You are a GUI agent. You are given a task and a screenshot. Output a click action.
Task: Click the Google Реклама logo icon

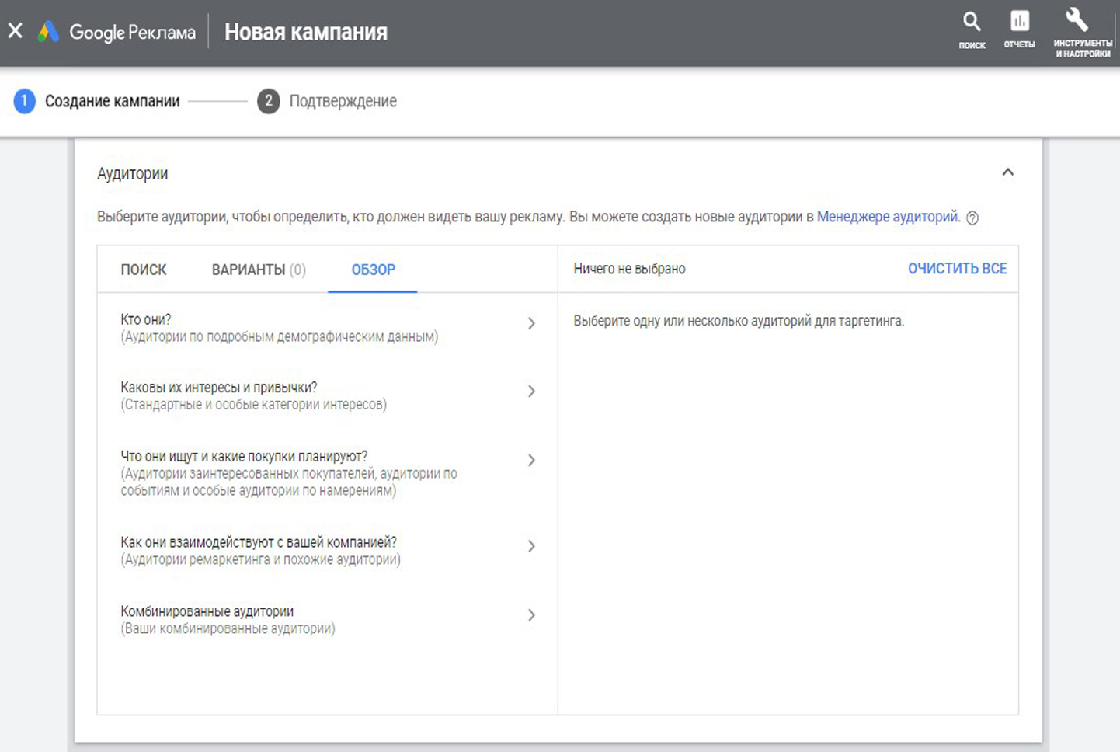[48, 32]
